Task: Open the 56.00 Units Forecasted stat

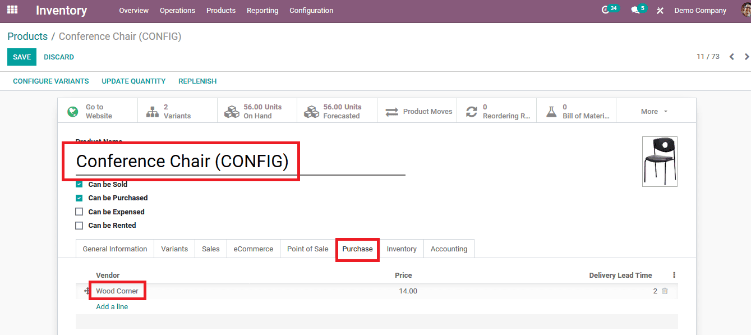Action: 337,111
